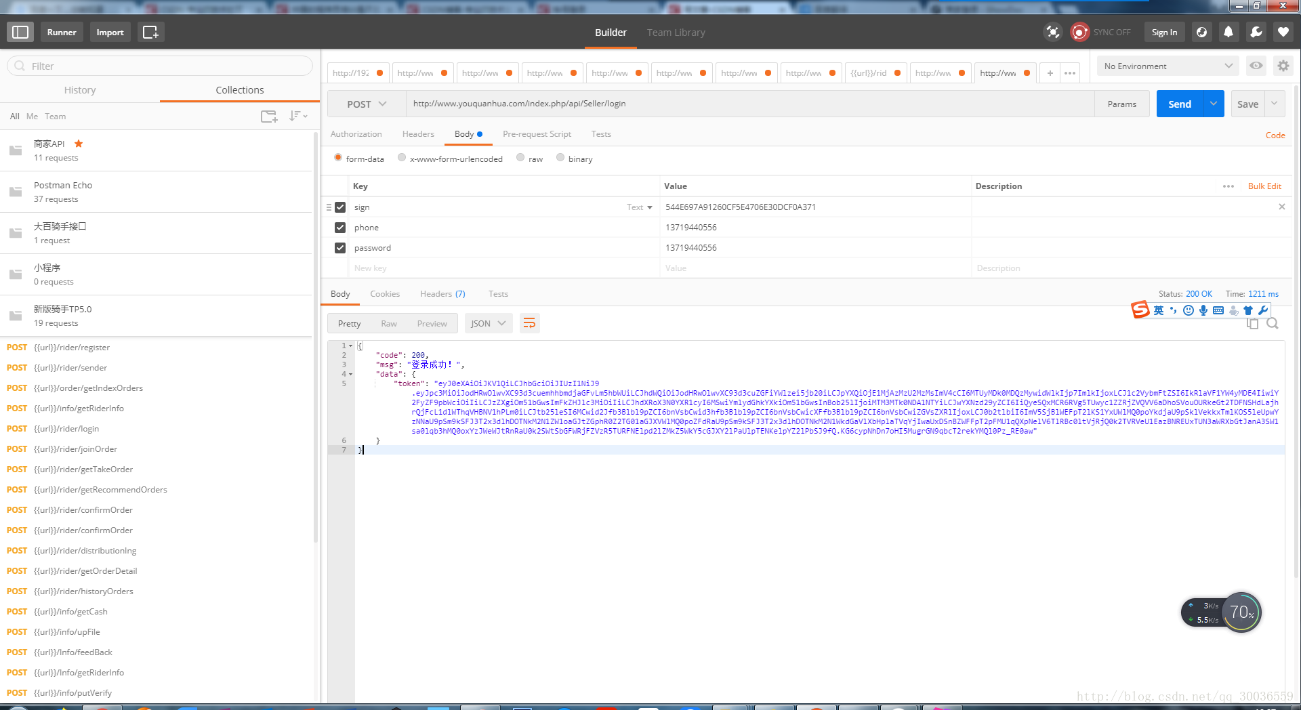
Task: Switch to the History tab
Action: (80, 90)
